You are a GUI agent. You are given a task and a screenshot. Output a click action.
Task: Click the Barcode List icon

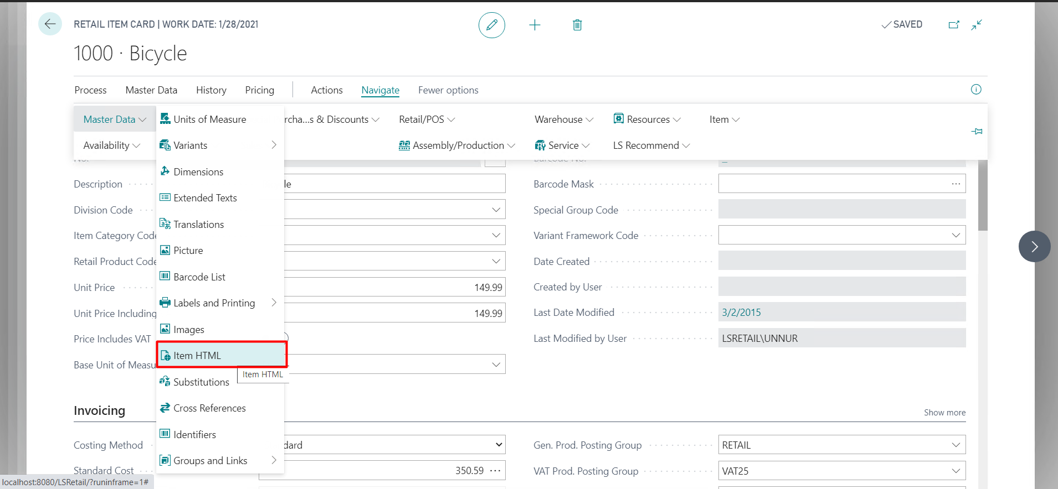[165, 276]
